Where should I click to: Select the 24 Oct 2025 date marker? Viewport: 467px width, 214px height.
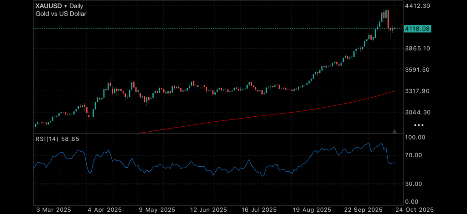[x=415, y=209]
